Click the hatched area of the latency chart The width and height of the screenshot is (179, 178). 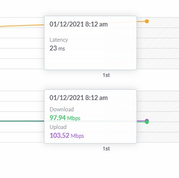158,43
